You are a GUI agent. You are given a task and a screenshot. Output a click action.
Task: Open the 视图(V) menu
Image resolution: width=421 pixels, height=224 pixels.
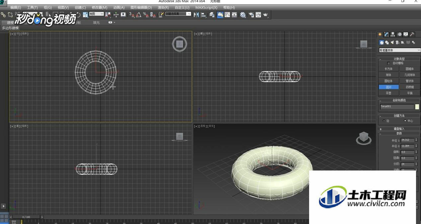point(63,7)
